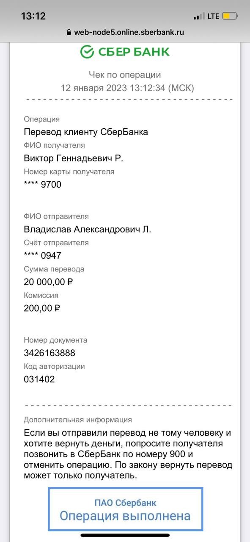Tap the web-node5.online.sberbank.ru address bar

pos(125,32)
